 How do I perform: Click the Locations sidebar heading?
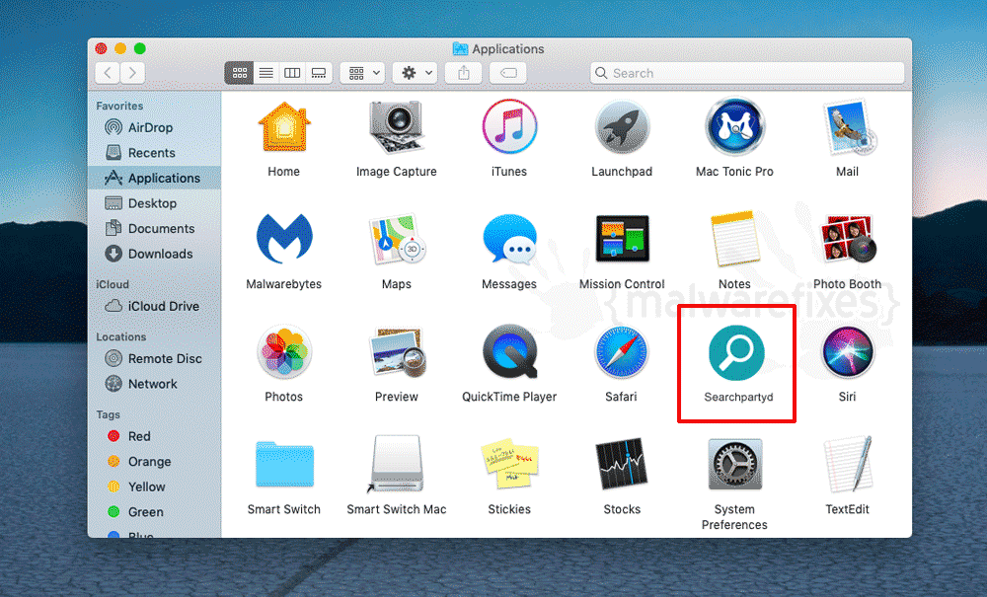pyautogui.click(x=120, y=336)
